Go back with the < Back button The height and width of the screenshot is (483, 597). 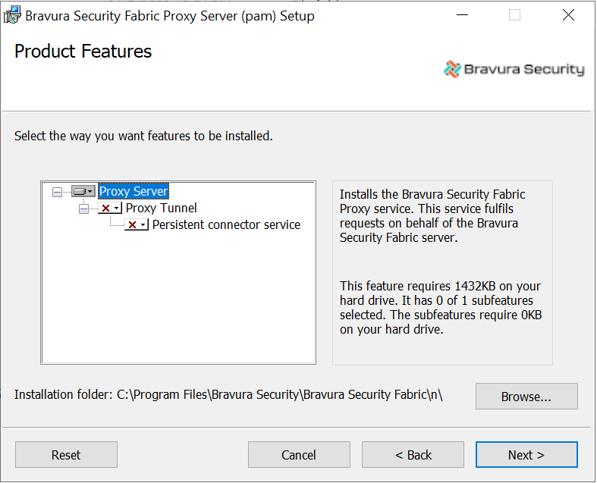point(413,455)
